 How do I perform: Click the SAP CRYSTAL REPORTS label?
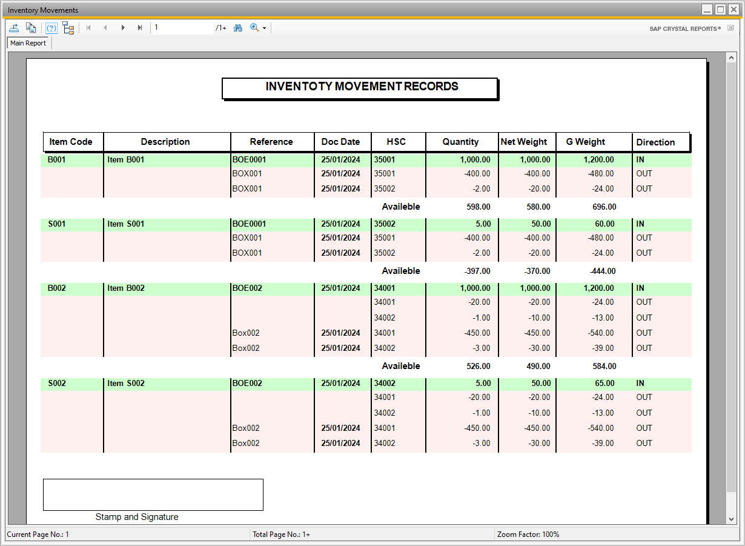685,28
